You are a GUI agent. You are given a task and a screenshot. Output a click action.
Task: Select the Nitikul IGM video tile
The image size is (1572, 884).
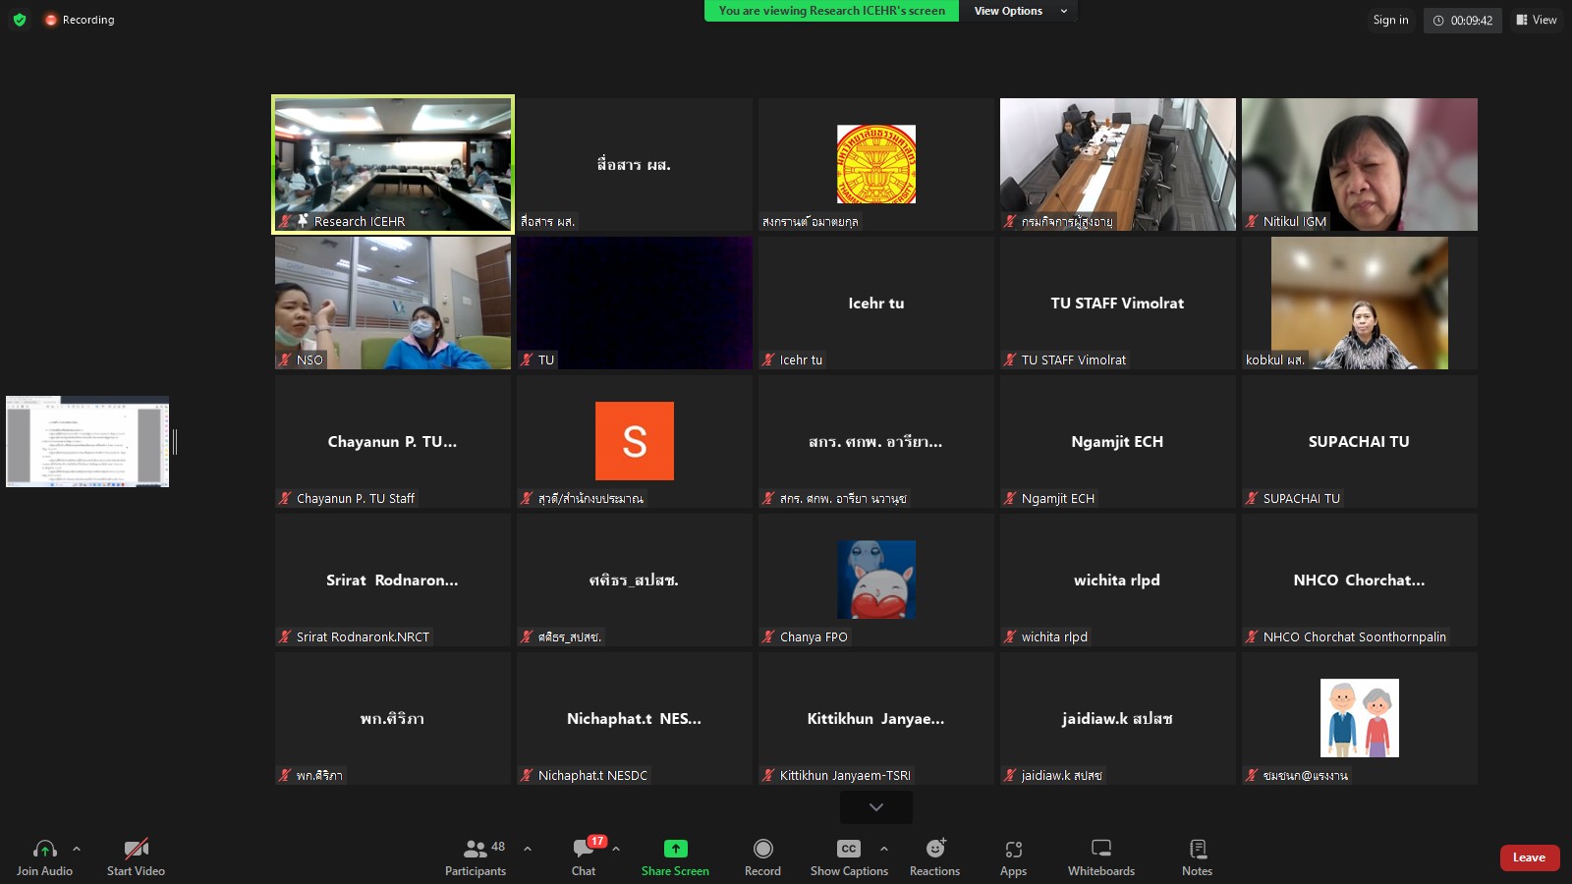(x=1360, y=164)
